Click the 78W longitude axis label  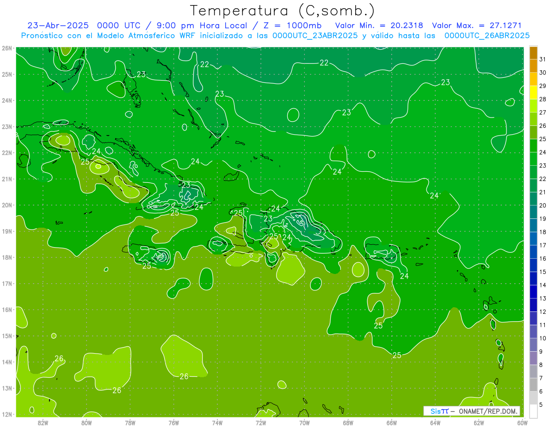click(130, 422)
